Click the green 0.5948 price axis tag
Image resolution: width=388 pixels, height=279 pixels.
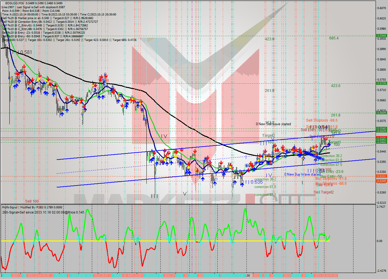(x=381, y=35)
